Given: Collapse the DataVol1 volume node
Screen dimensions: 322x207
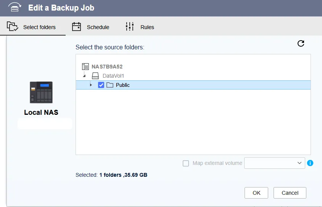Looking at the screenshot, I should click(x=84, y=76).
